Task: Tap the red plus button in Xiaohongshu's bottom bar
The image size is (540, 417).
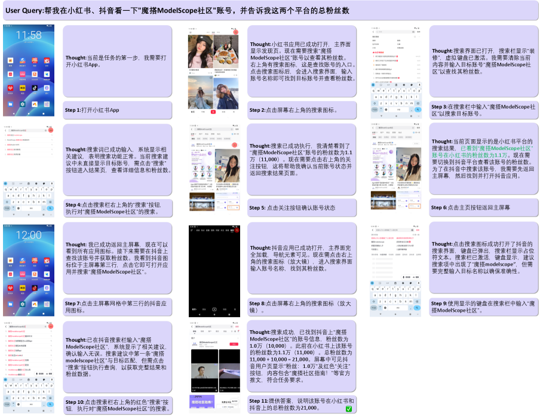Action: click(213, 112)
